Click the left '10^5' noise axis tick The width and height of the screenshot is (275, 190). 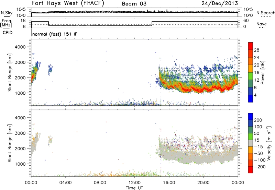(x=21, y=10)
